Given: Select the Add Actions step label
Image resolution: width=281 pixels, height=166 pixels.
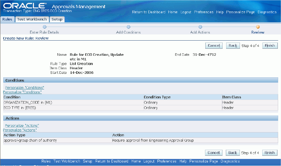Looking at the screenshot, I should click(200, 32).
